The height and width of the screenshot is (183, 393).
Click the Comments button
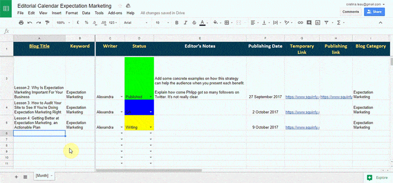(x=351, y=12)
